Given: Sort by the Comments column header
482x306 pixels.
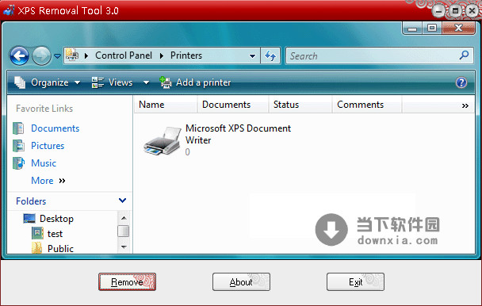Looking at the screenshot, I should (x=367, y=105).
